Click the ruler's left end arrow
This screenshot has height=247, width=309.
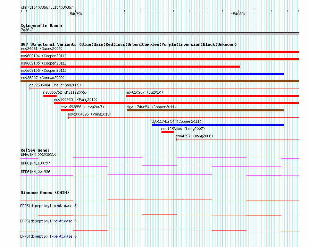22,11
